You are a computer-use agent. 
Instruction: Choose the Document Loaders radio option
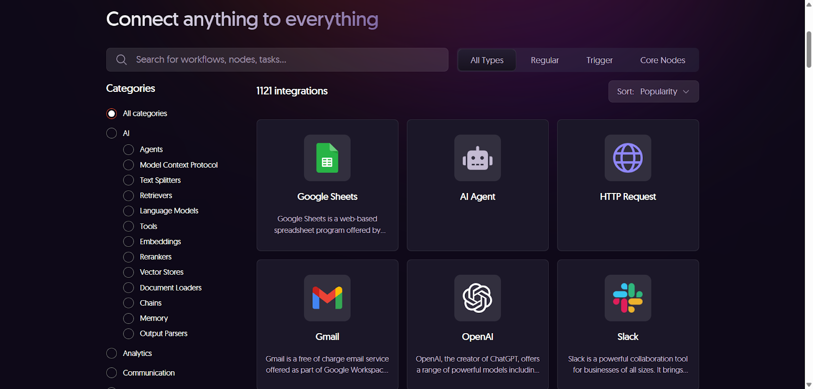click(x=129, y=288)
